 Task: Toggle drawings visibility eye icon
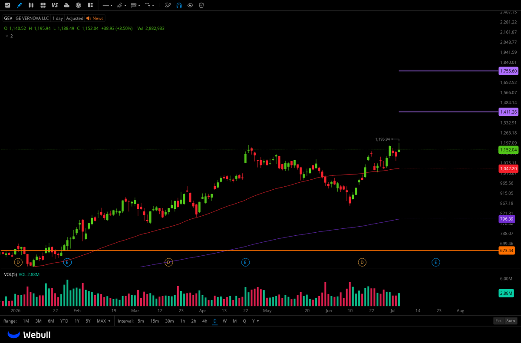pyautogui.click(x=191, y=5)
